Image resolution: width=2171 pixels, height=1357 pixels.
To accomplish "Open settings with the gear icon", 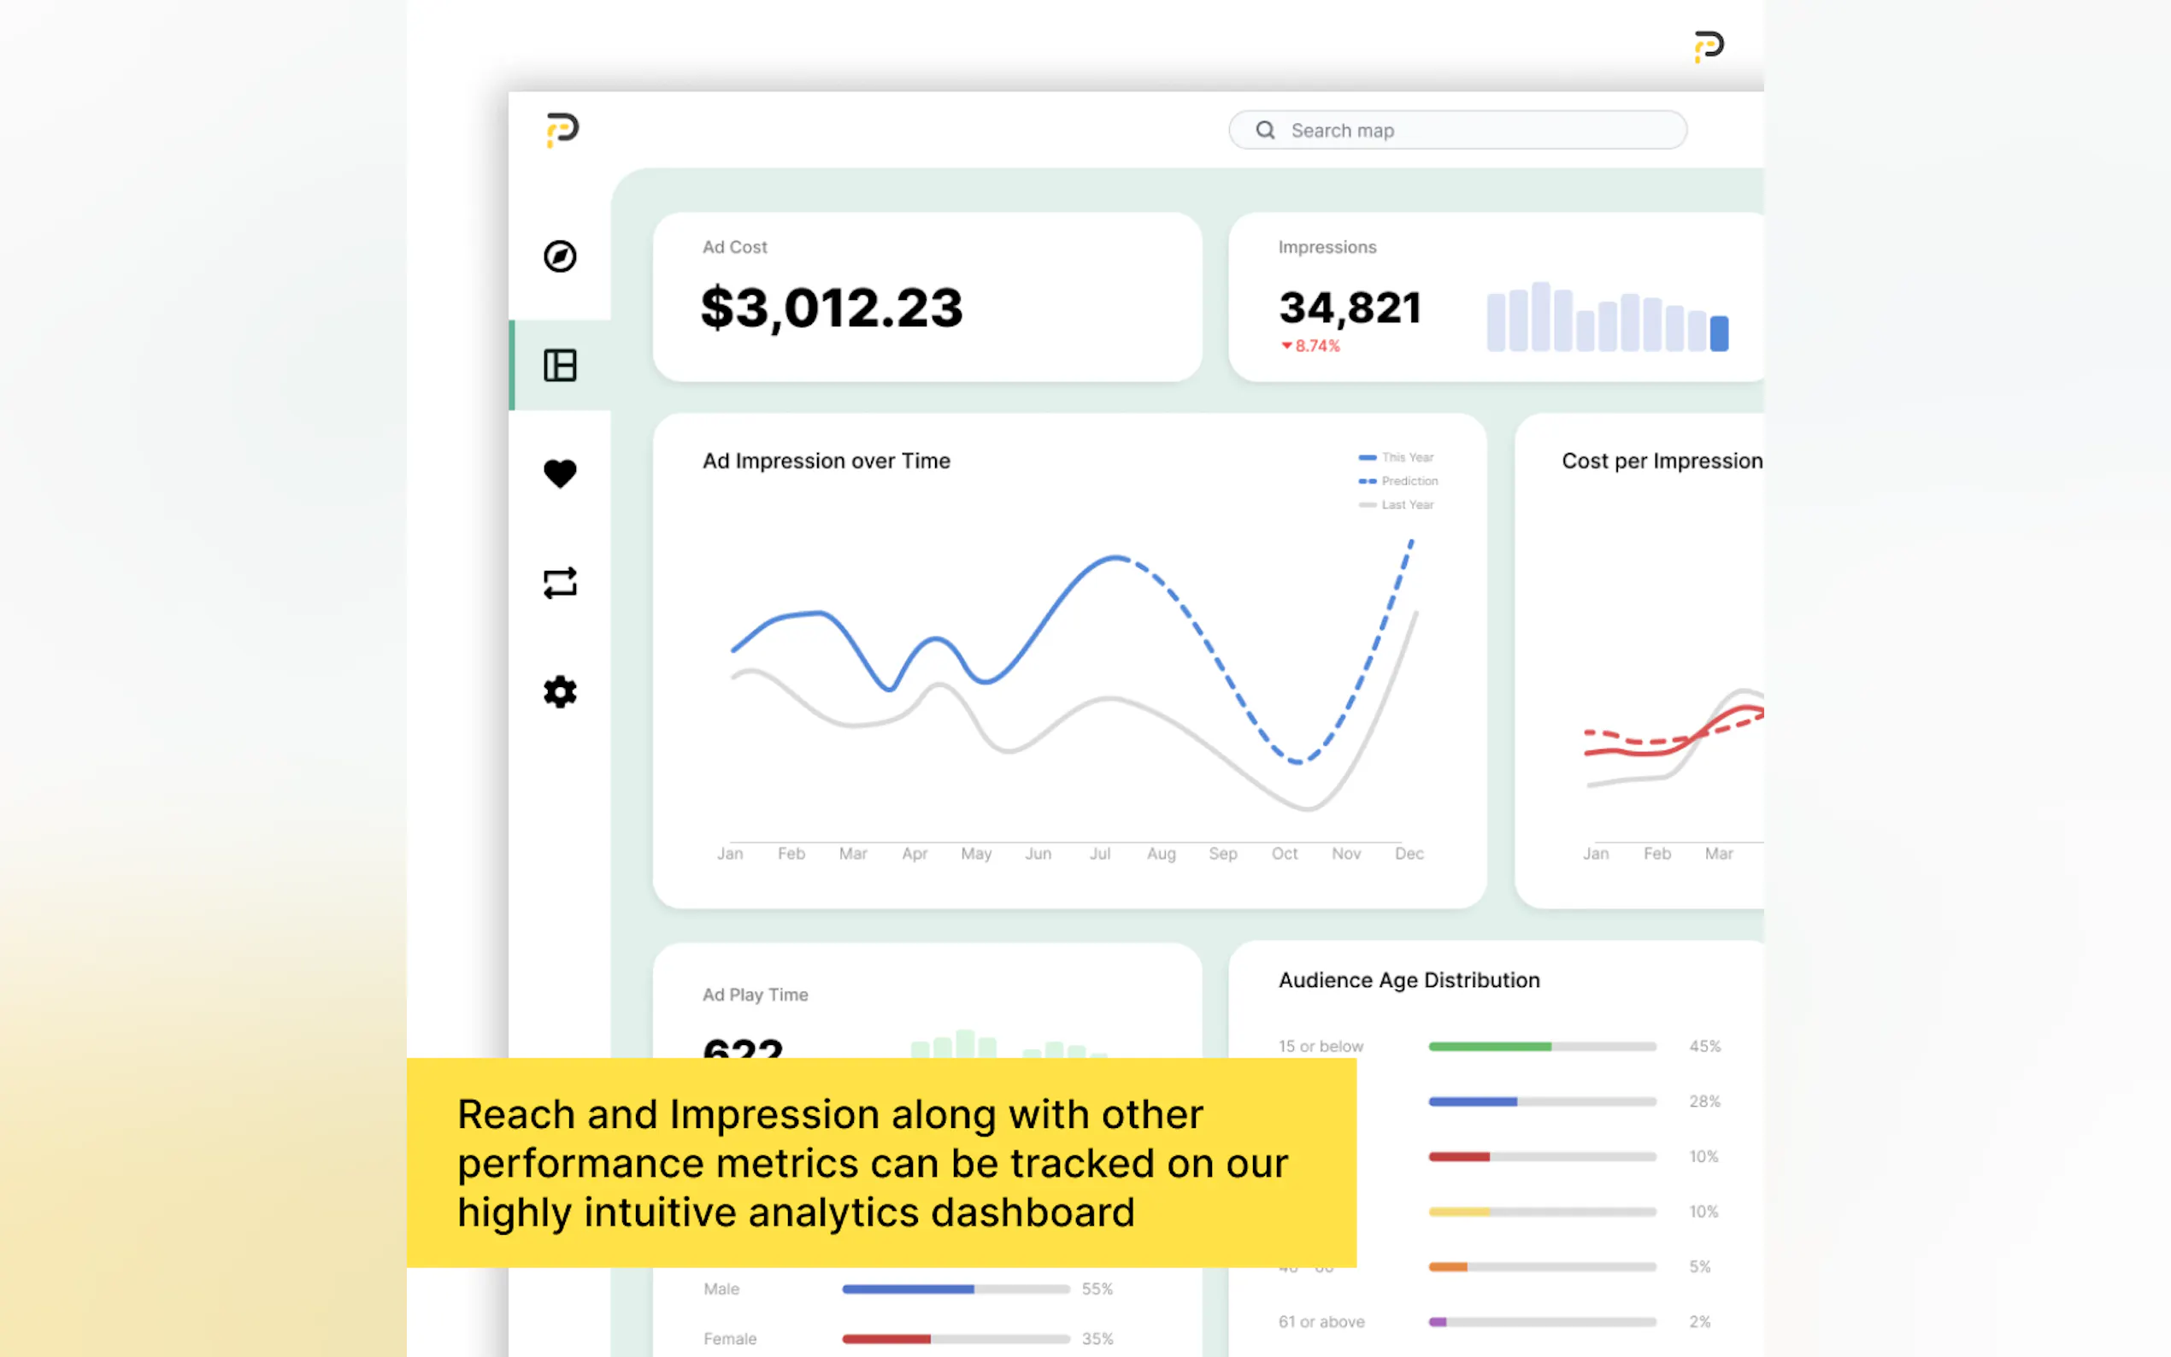I will point(560,692).
